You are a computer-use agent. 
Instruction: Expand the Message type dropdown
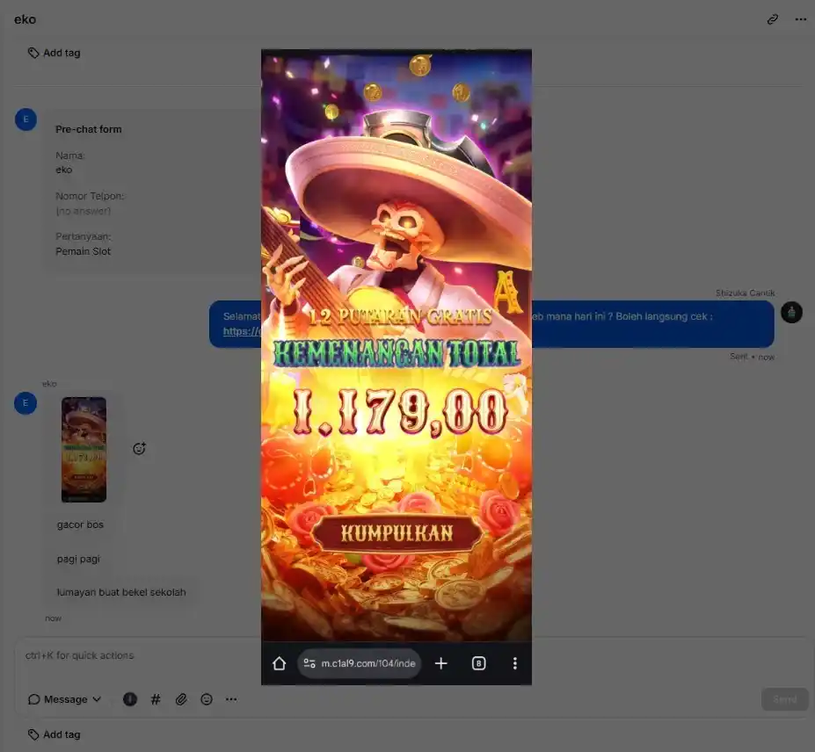click(65, 699)
